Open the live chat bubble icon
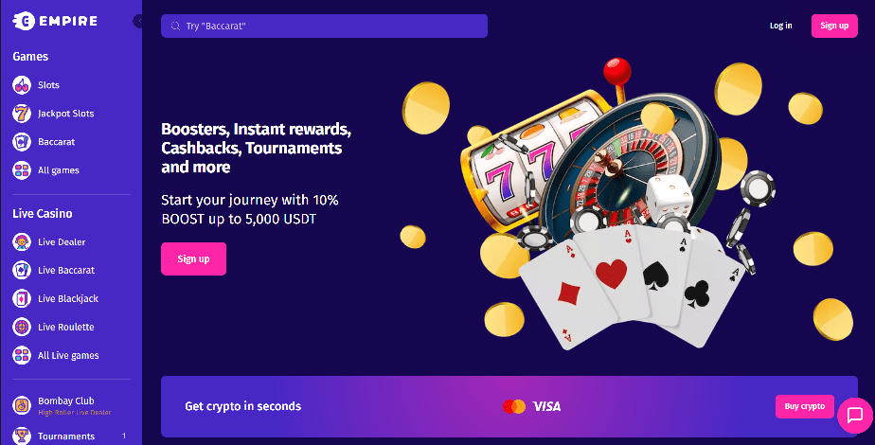Viewport: 875px width, 445px height. [855, 415]
